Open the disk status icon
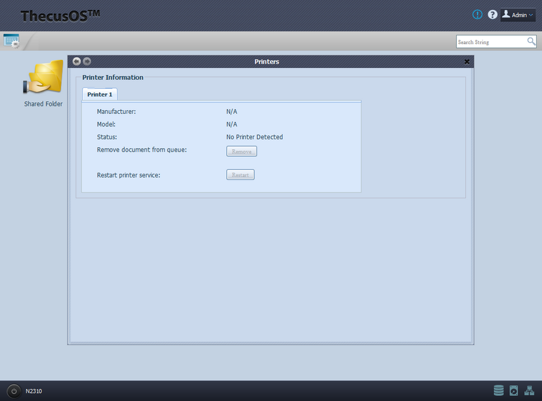The height and width of the screenshot is (401, 542). coord(514,390)
